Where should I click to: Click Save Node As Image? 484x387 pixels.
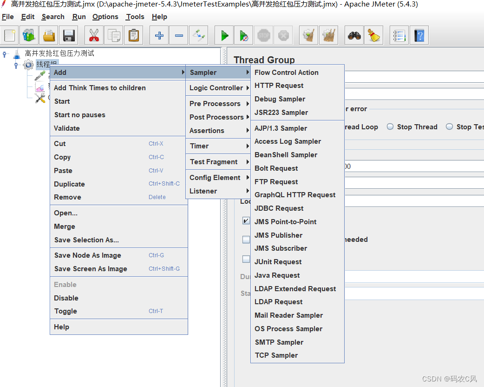coord(118,256)
